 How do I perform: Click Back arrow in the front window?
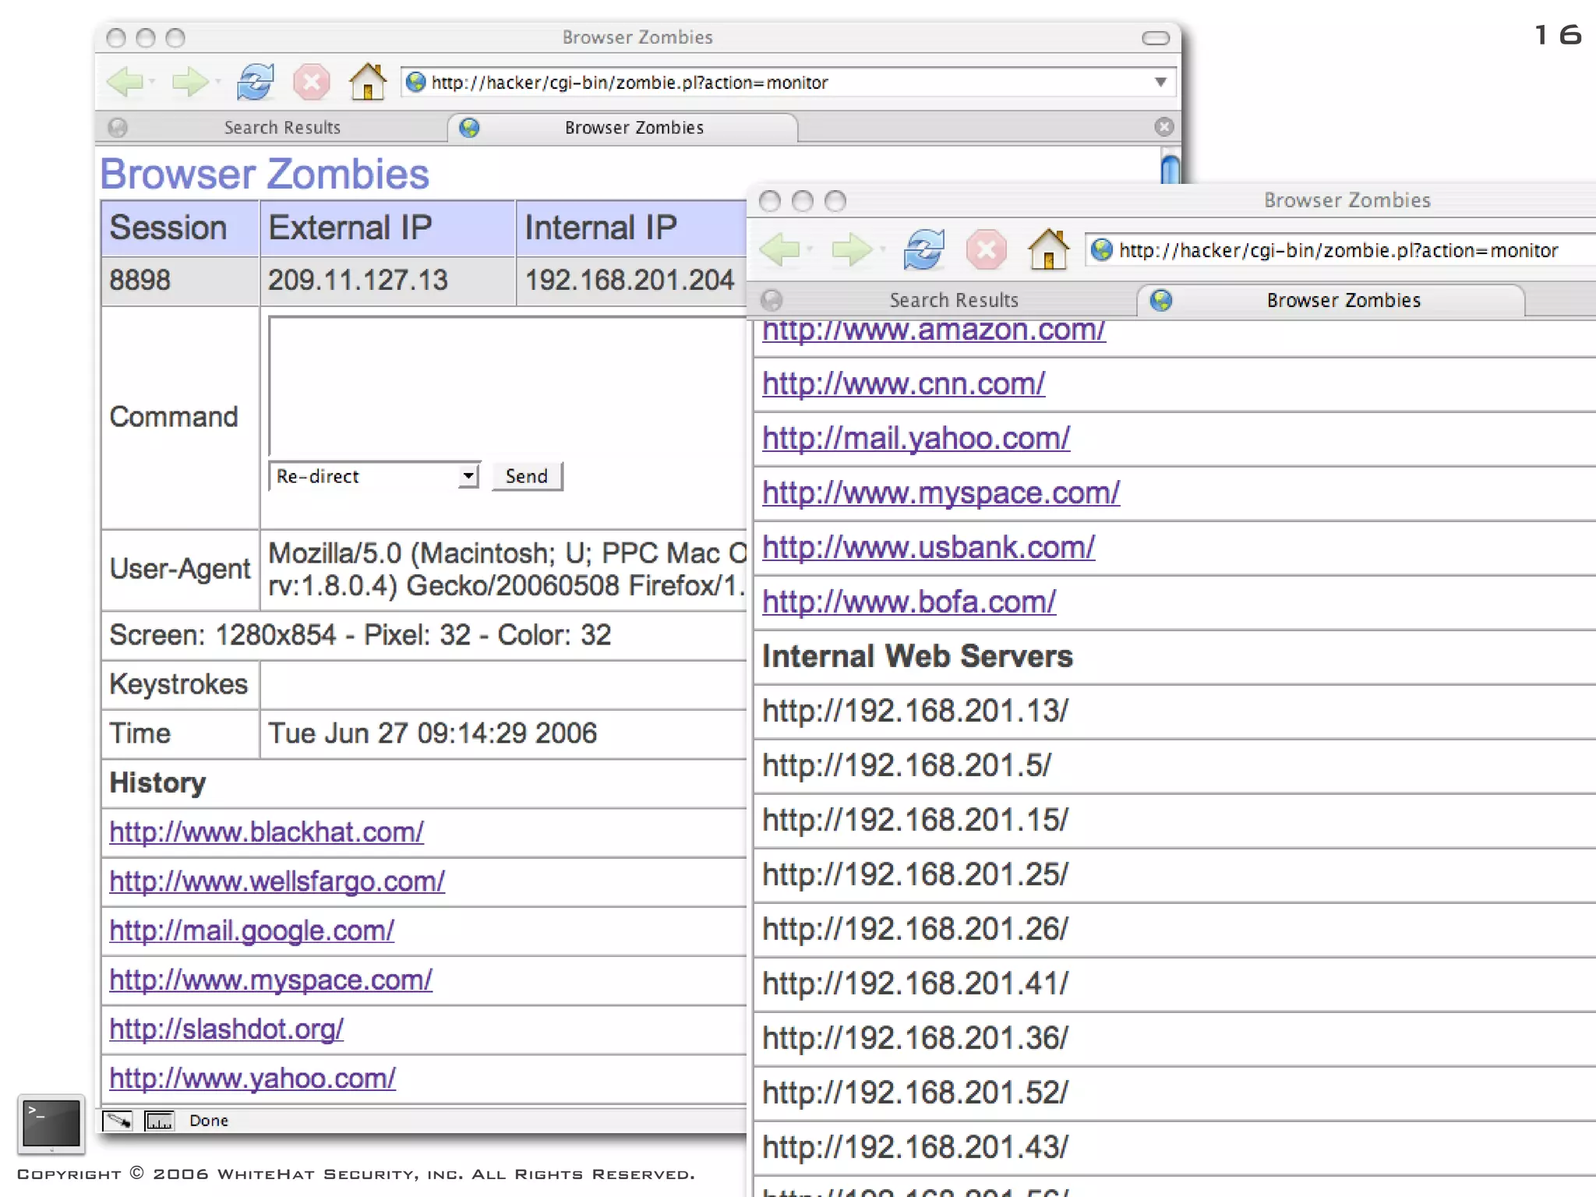tap(779, 250)
